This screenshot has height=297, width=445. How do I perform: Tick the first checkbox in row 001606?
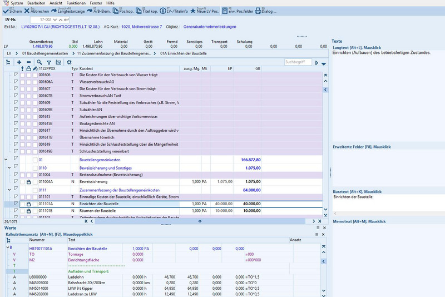point(22,75)
